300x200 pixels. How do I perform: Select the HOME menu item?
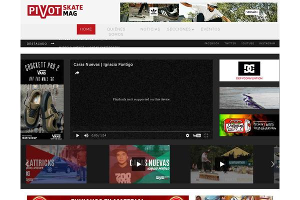86,29
